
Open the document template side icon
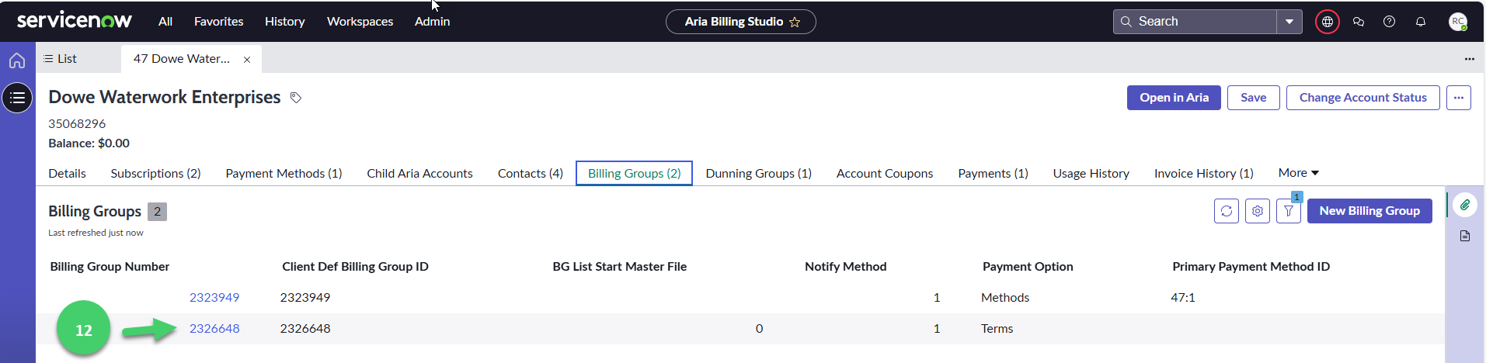tap(1465, 236)
